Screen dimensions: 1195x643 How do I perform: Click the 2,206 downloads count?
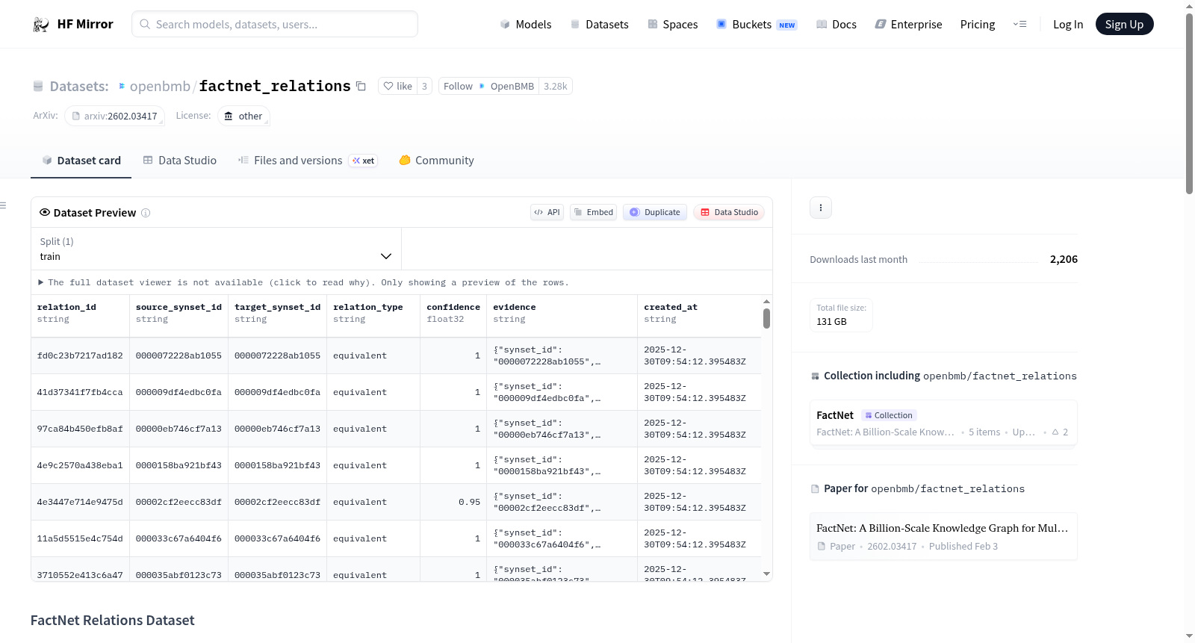[1064, 259]
